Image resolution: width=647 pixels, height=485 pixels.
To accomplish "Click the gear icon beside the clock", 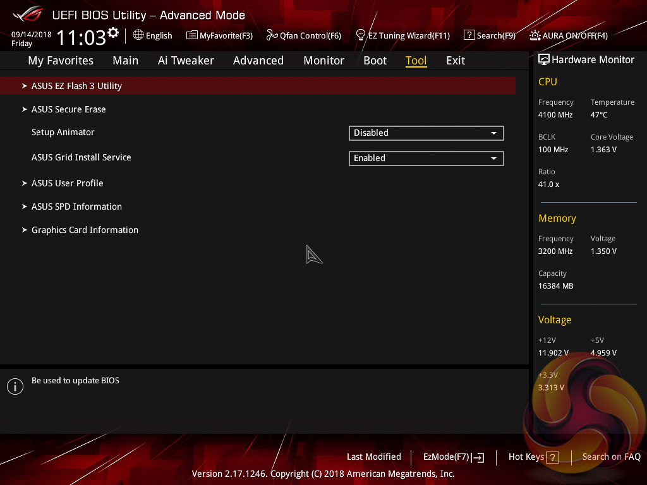I will [113, 33].
